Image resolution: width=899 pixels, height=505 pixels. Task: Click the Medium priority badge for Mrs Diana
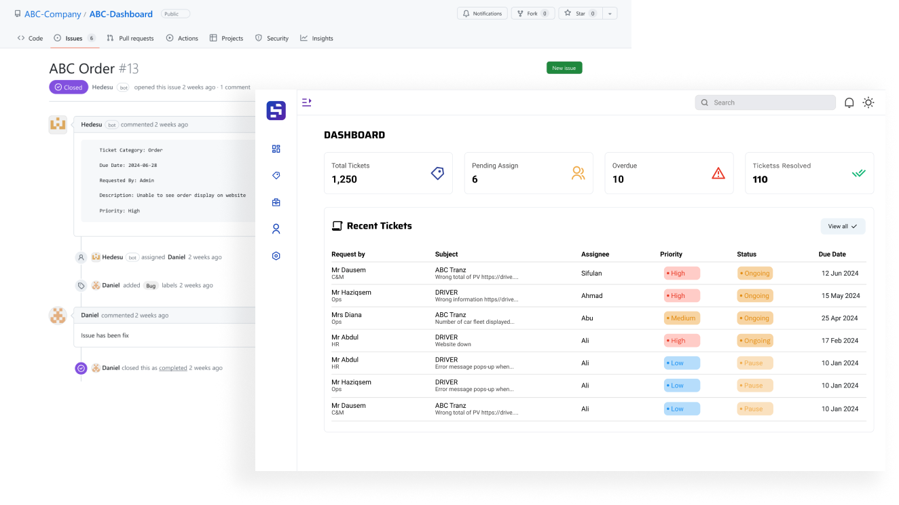[682, 318]
